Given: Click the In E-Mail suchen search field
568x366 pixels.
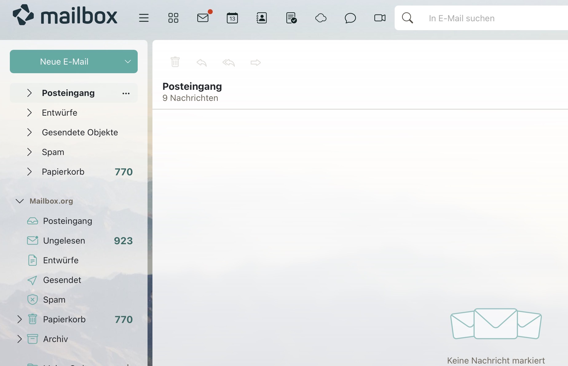Looking at the screenshot, I should (492, 18).
